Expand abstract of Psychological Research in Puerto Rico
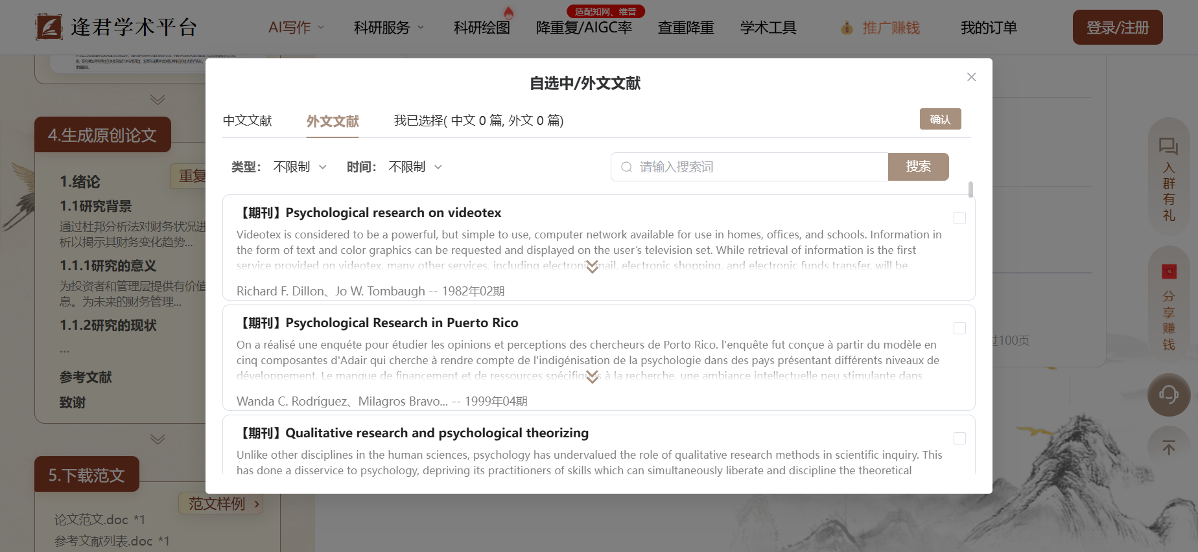Viewport: 1198px width, 552px height. [x=592, y=377]
